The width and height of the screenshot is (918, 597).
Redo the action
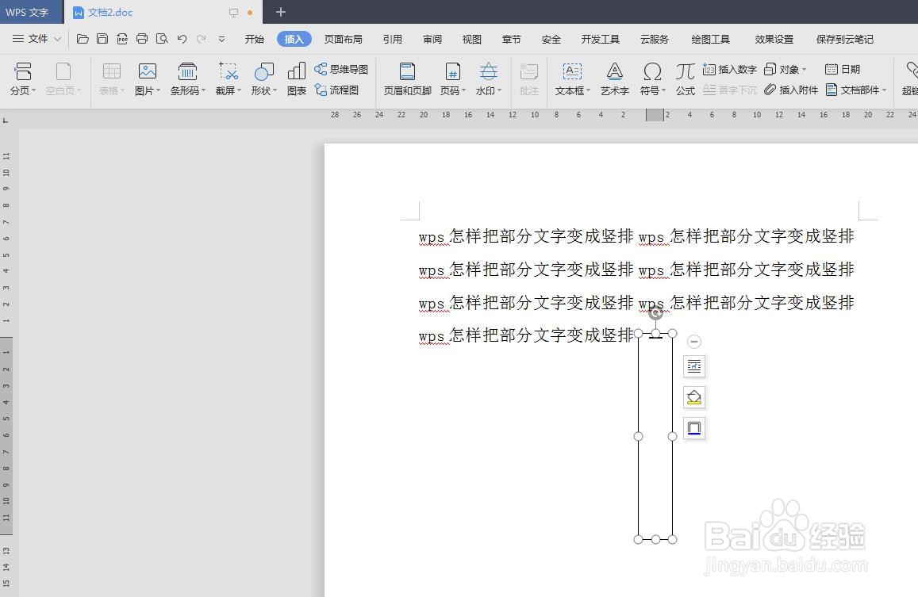click(x=202, y=39)
